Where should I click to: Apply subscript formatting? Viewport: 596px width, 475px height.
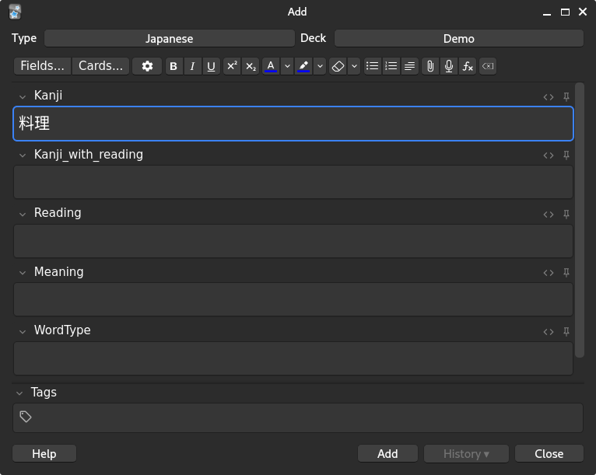251,67
